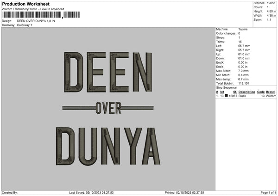Click stitch count '12061' in Stop Sequence row
Viewport: 278px width, 196px height.
tap(233, 96)
